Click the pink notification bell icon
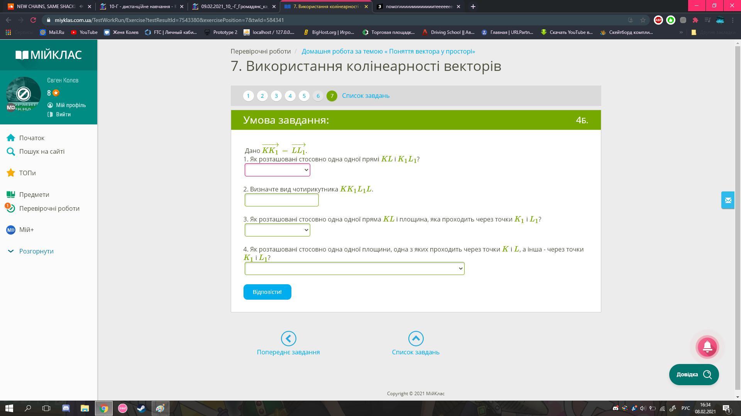 click(x=707, y=347)
